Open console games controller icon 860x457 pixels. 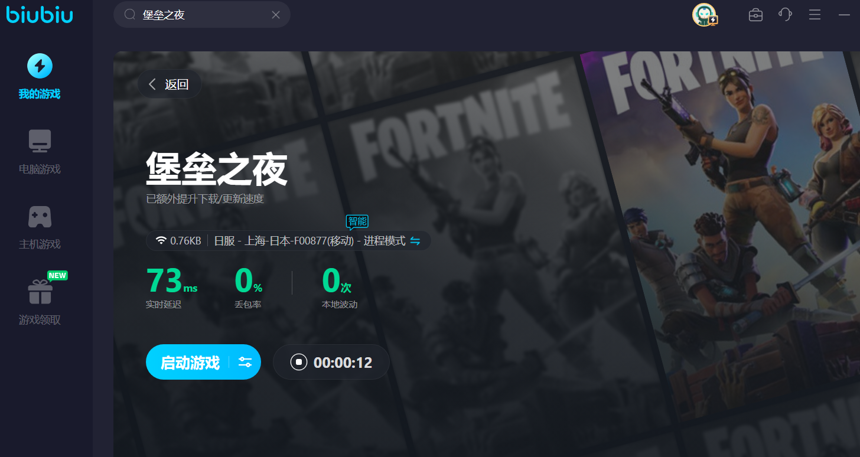pos(40,217)
